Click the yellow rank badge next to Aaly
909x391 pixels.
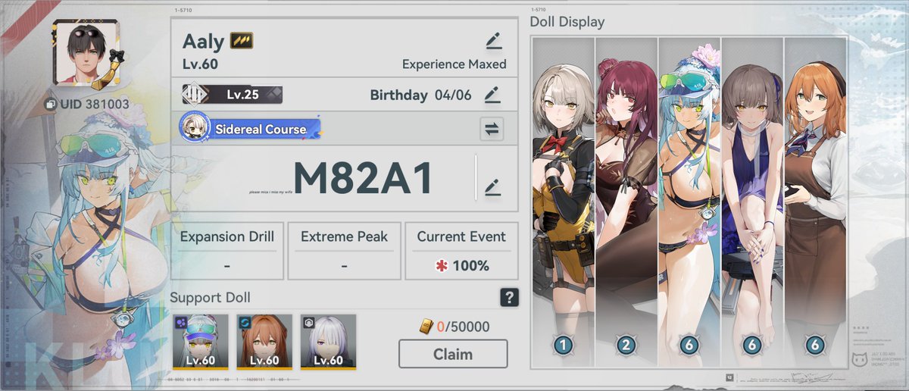coord(242,41)
